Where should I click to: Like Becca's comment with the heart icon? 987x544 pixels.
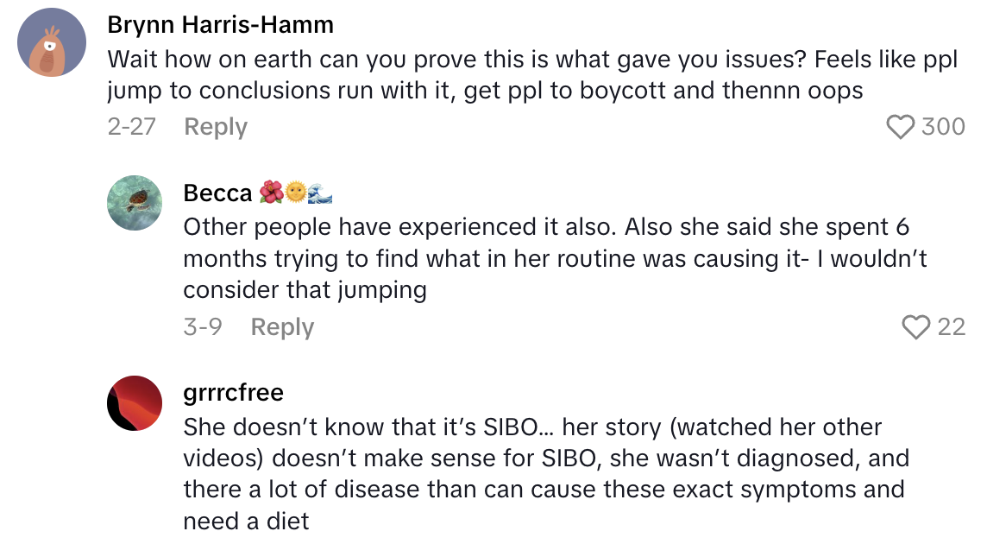(915, 327)
